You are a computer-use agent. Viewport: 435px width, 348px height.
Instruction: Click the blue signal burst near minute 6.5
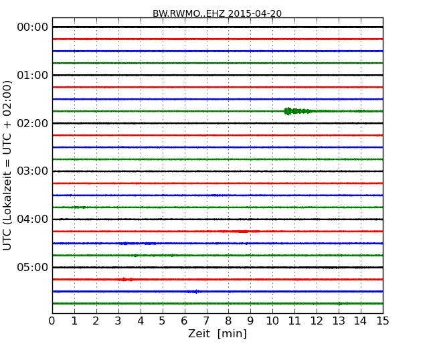tap(193, 291)
